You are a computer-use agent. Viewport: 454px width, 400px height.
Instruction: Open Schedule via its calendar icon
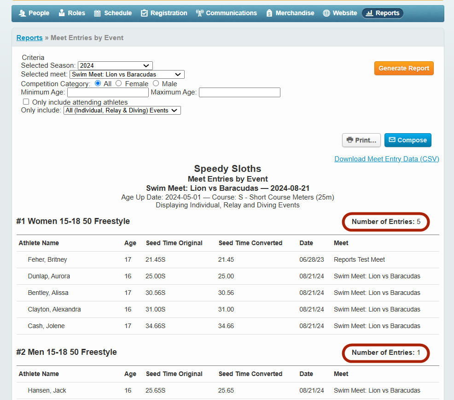click(x=98, y=13)
